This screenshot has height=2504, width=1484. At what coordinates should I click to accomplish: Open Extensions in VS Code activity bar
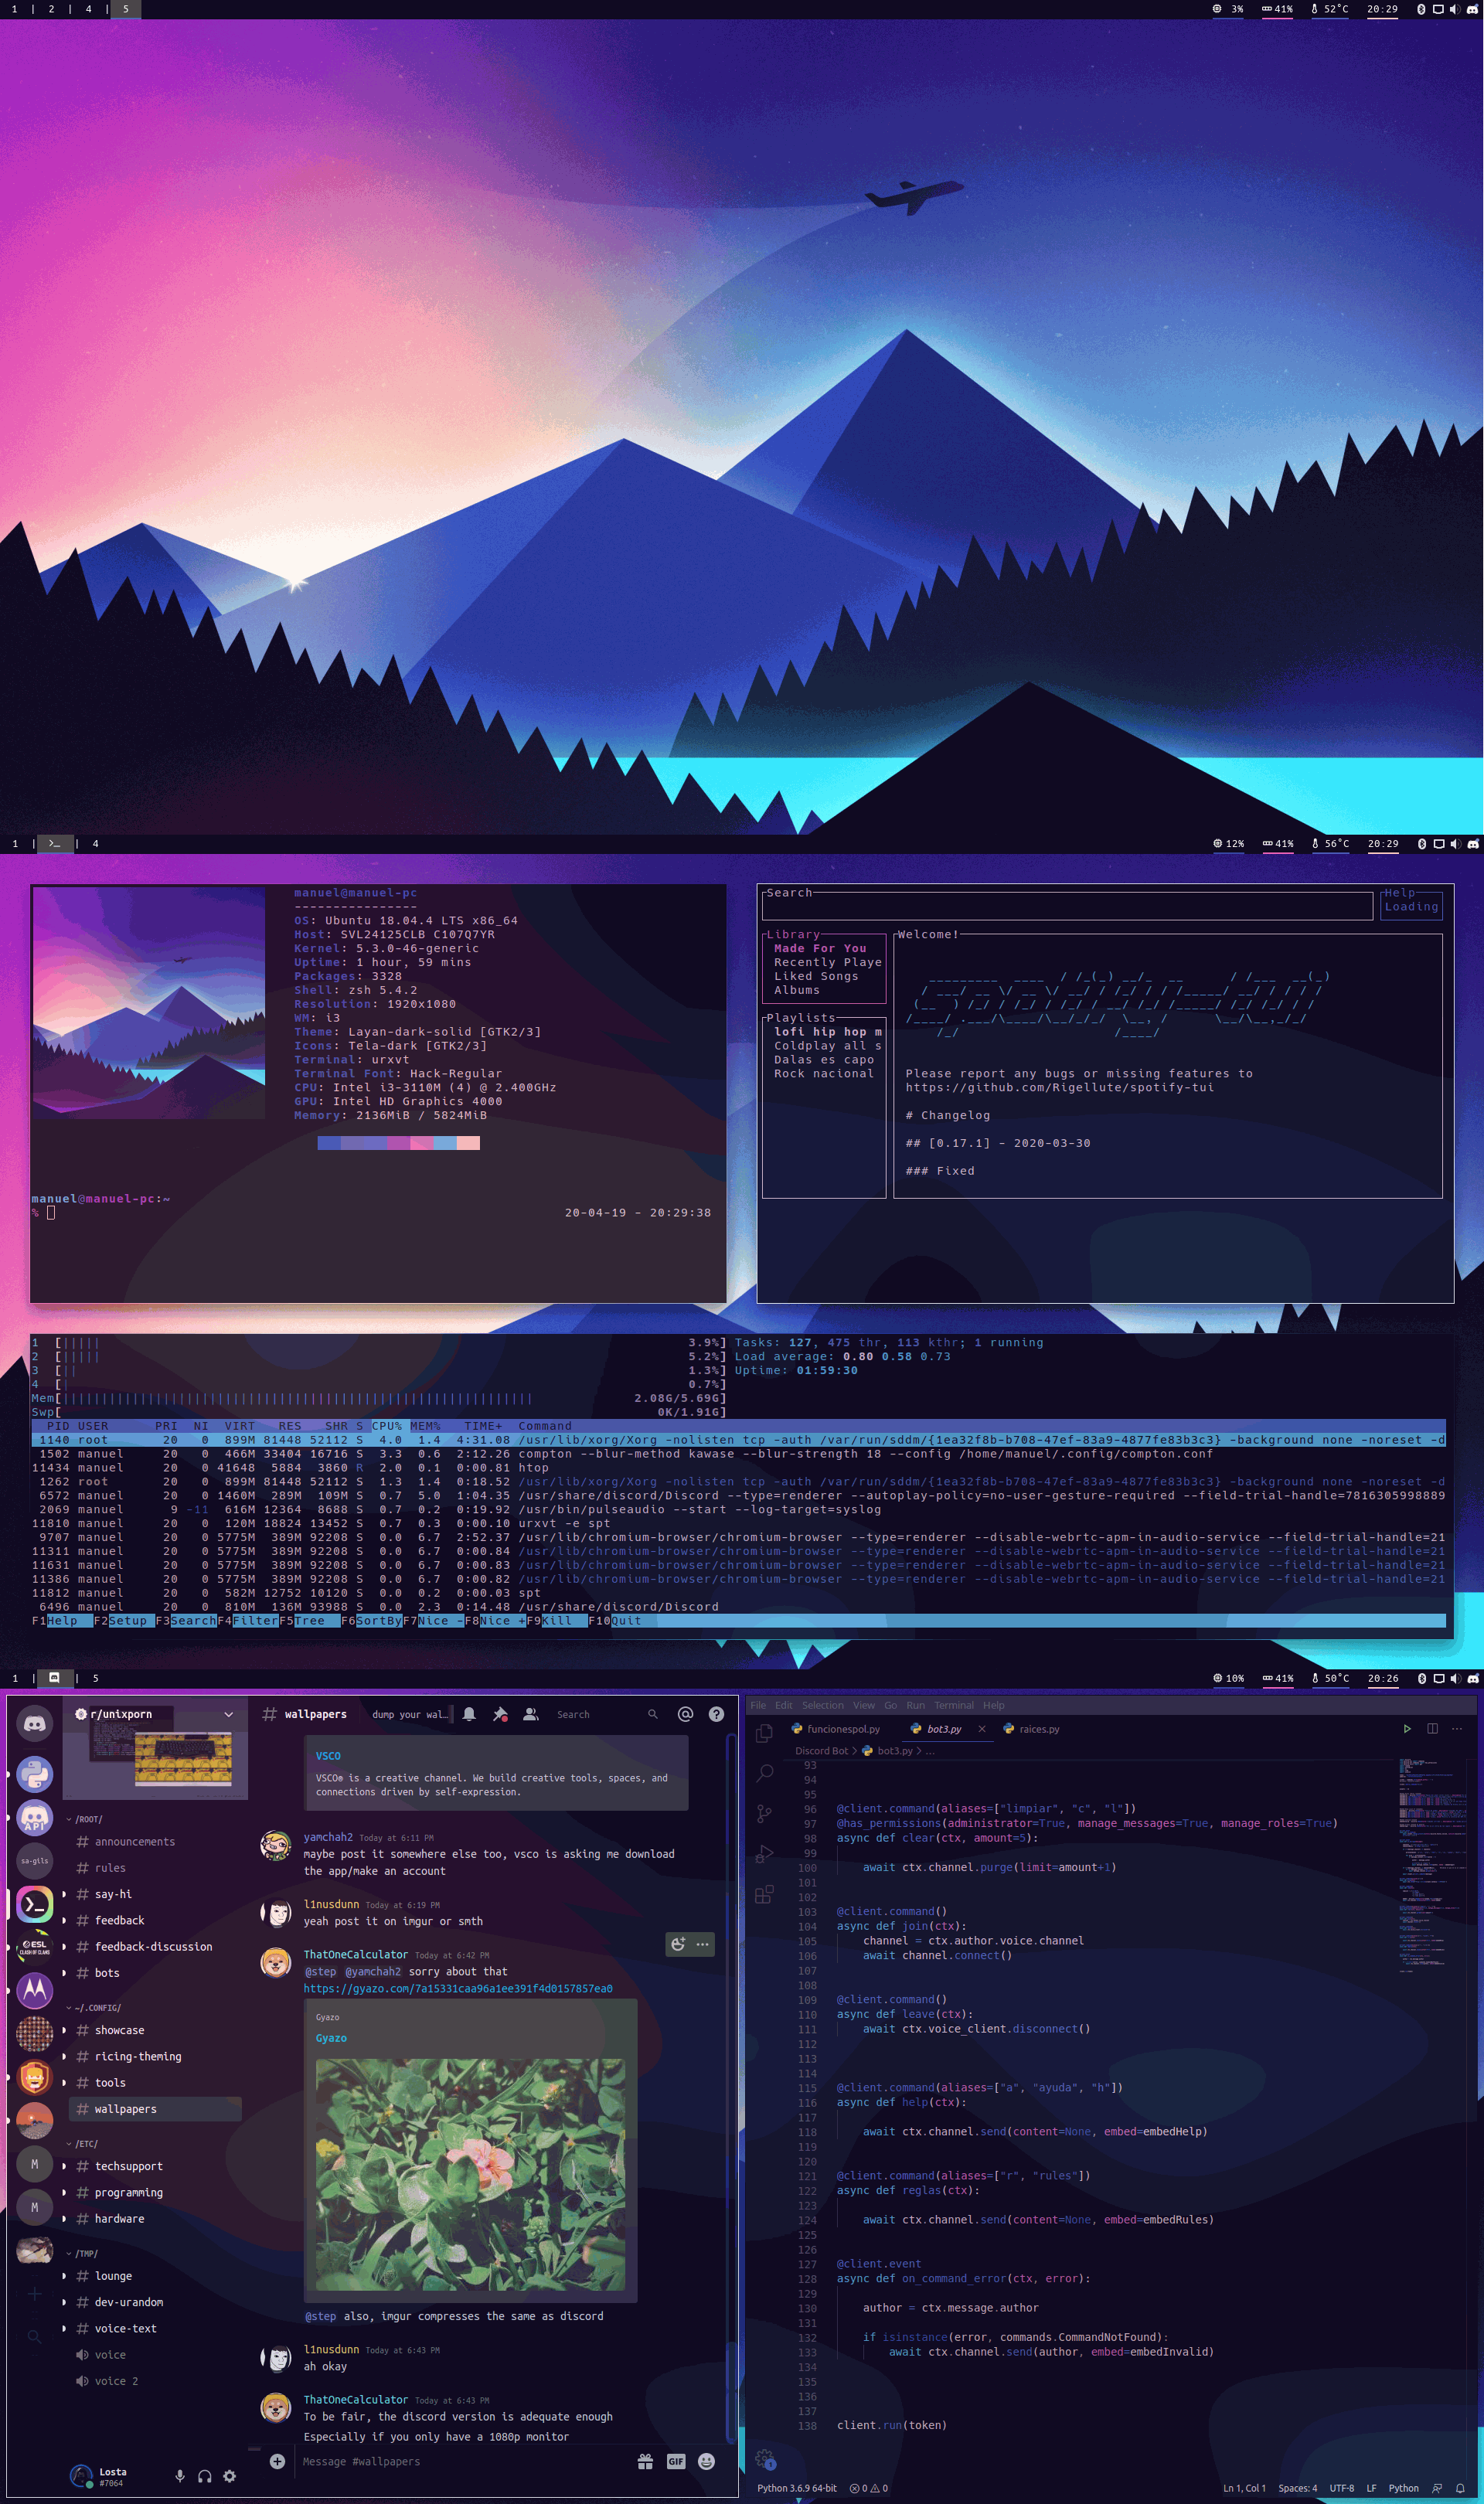pyautogui.click(x=765, y=1894)
